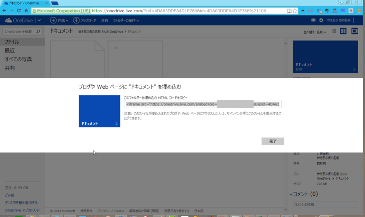Click the file list scroll-down arrow
The width and height of the screenshot is (365, 217).
tap(286, 210)
